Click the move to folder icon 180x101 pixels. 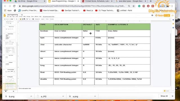(22, 15)
